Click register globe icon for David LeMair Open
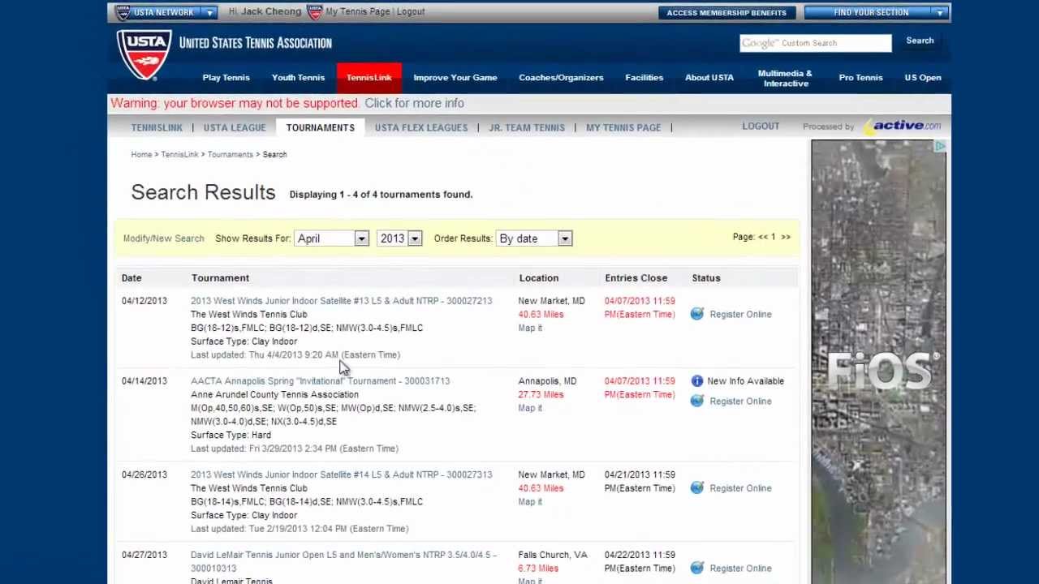The width and height of the screenshot is (1039, 584). (697, 568)
